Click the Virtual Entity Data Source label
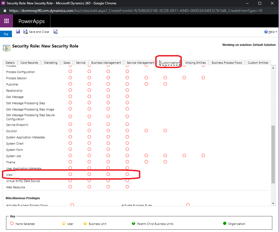 point(23,181)
